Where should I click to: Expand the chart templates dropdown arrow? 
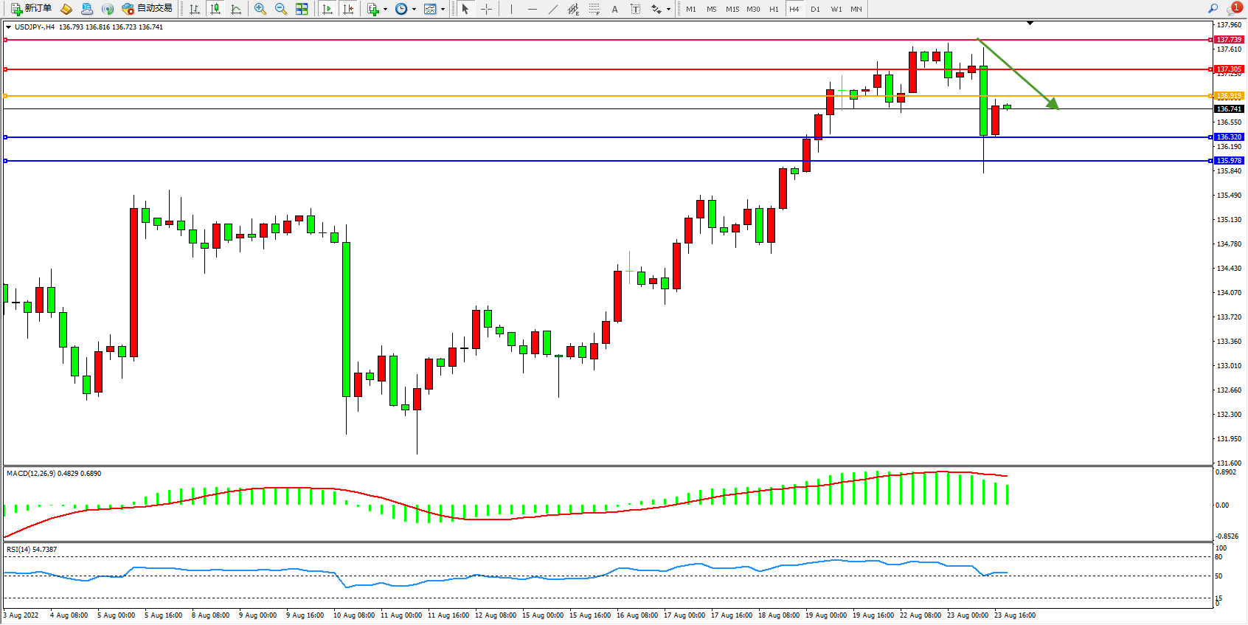[x=443, y=10]
